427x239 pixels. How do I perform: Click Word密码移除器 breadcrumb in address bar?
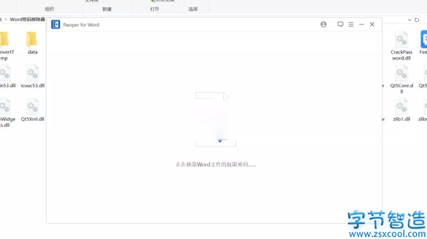click(27, 19)
